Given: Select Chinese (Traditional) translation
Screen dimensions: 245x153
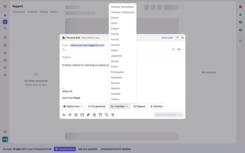Looking at the screenshot, I should [x=122, y=12].
